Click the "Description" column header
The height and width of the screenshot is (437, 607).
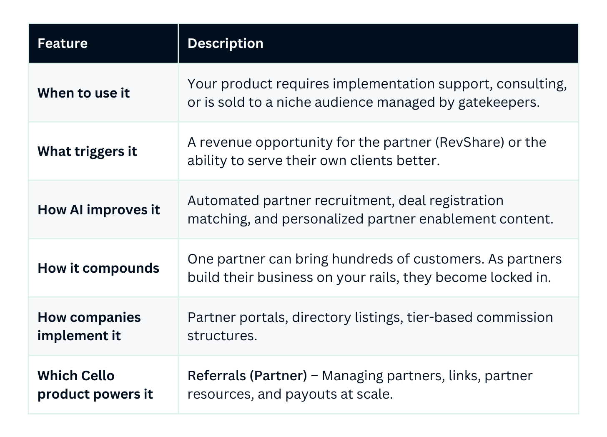(x=225, y=43)
